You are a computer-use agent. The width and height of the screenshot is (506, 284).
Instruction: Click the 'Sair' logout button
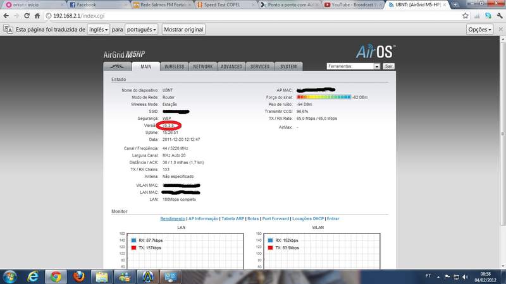pyautogui.click(x=388, y=66)
